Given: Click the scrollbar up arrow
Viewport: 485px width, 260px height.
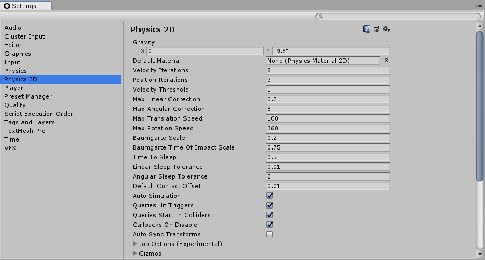Looking at the screenshot, I should 480,26.
